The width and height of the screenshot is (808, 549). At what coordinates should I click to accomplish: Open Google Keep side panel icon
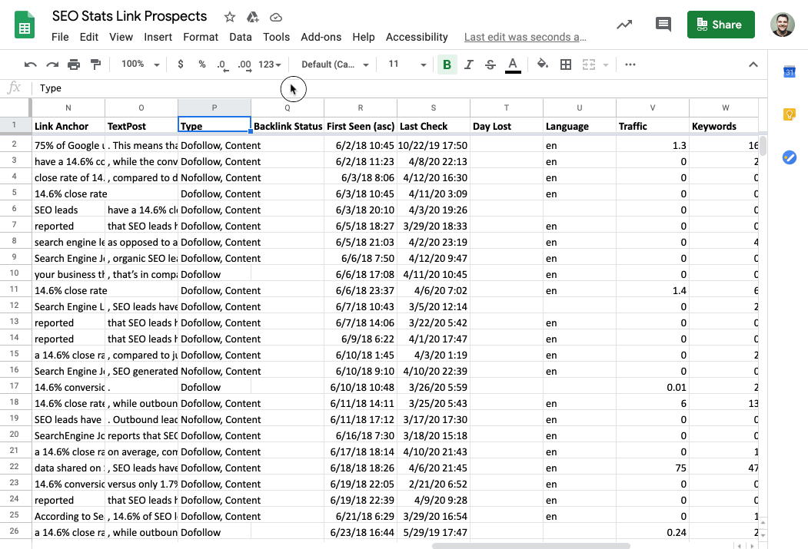[789, 114]
